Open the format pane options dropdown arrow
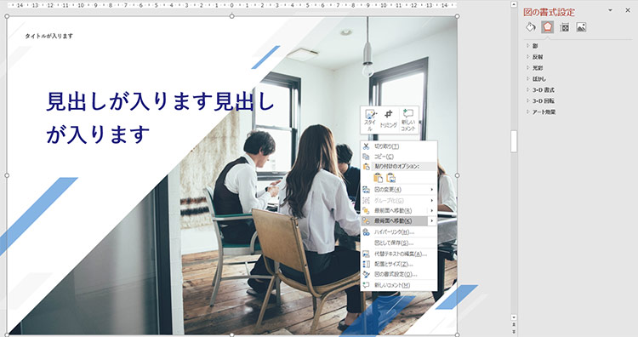The width and height of the screenshot is (638, 337). [610, 10]
